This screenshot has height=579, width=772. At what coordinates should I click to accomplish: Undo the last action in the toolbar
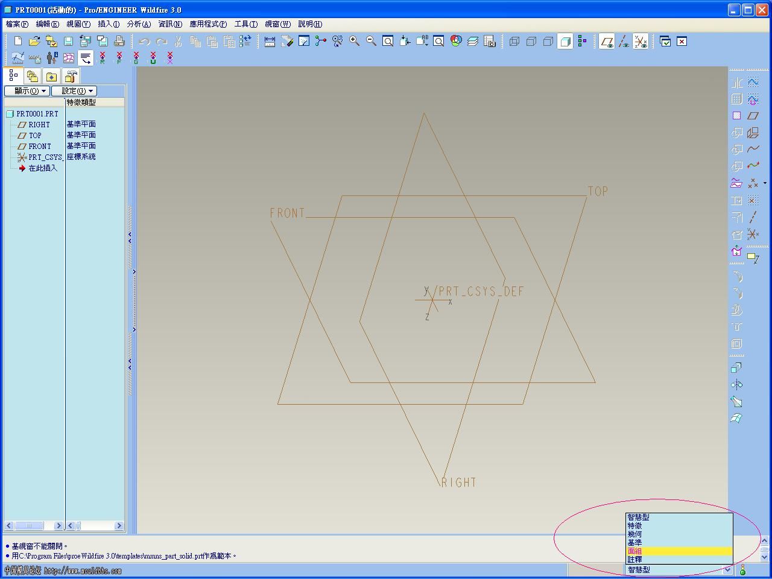click(144, 41)
